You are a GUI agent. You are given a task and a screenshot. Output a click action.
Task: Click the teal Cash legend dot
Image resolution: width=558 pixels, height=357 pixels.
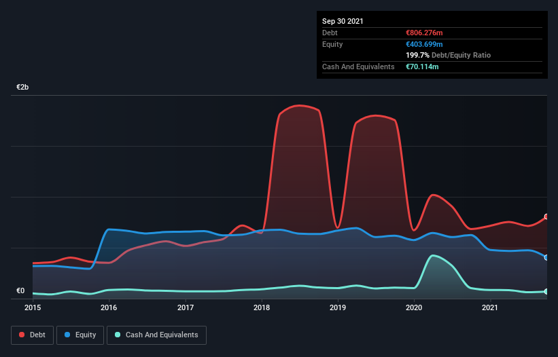118,335
